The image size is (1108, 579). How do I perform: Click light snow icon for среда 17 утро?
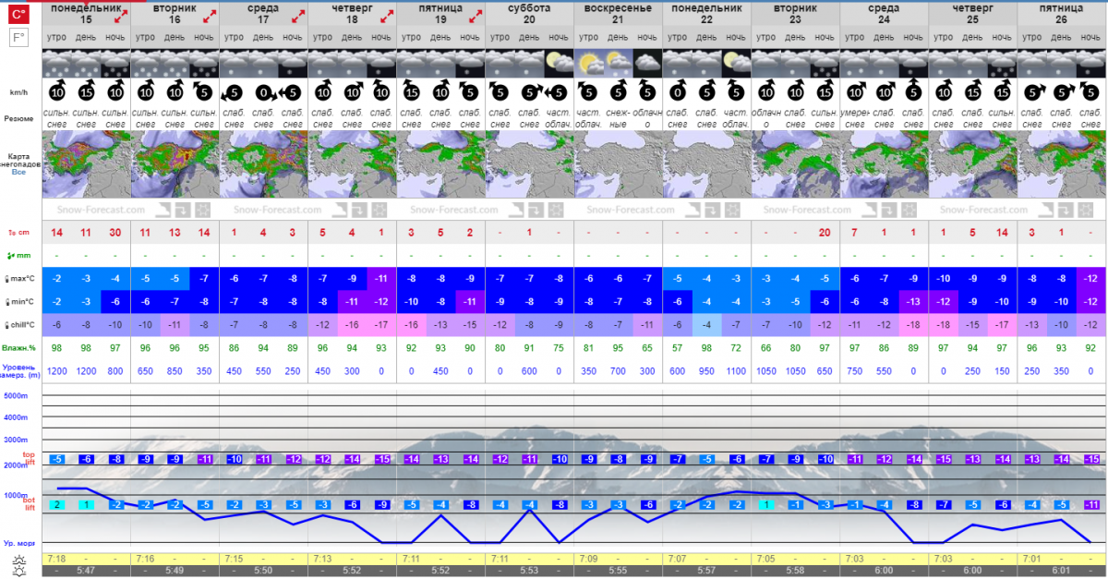pos(234,63)
